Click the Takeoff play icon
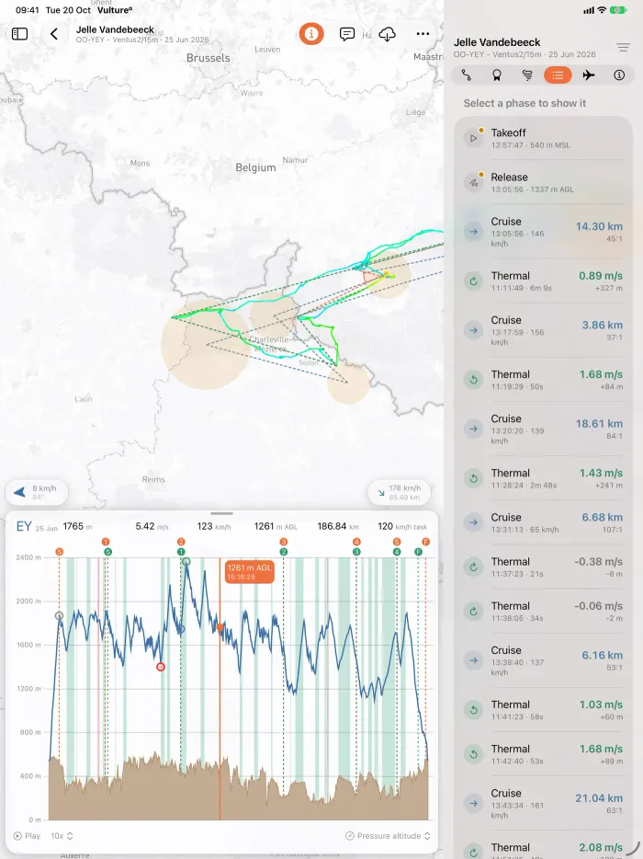Viewport: 643px width, 859px height. pos(474,138)
